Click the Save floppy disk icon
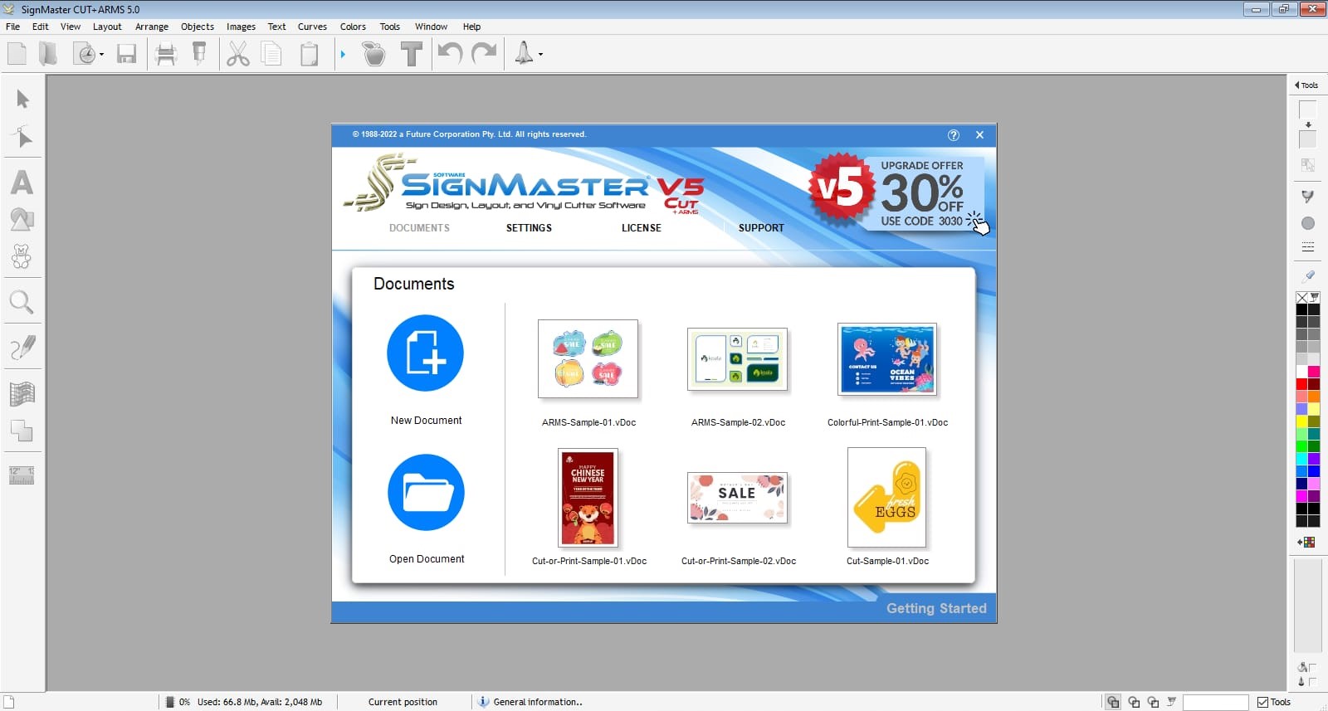 coord(126,55)
